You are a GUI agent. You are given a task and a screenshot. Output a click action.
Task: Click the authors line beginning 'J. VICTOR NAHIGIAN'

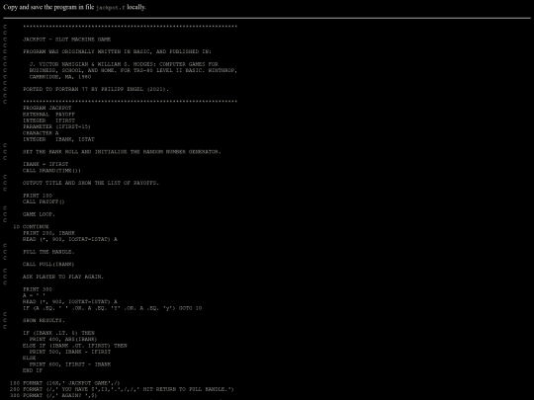point(124,64)
